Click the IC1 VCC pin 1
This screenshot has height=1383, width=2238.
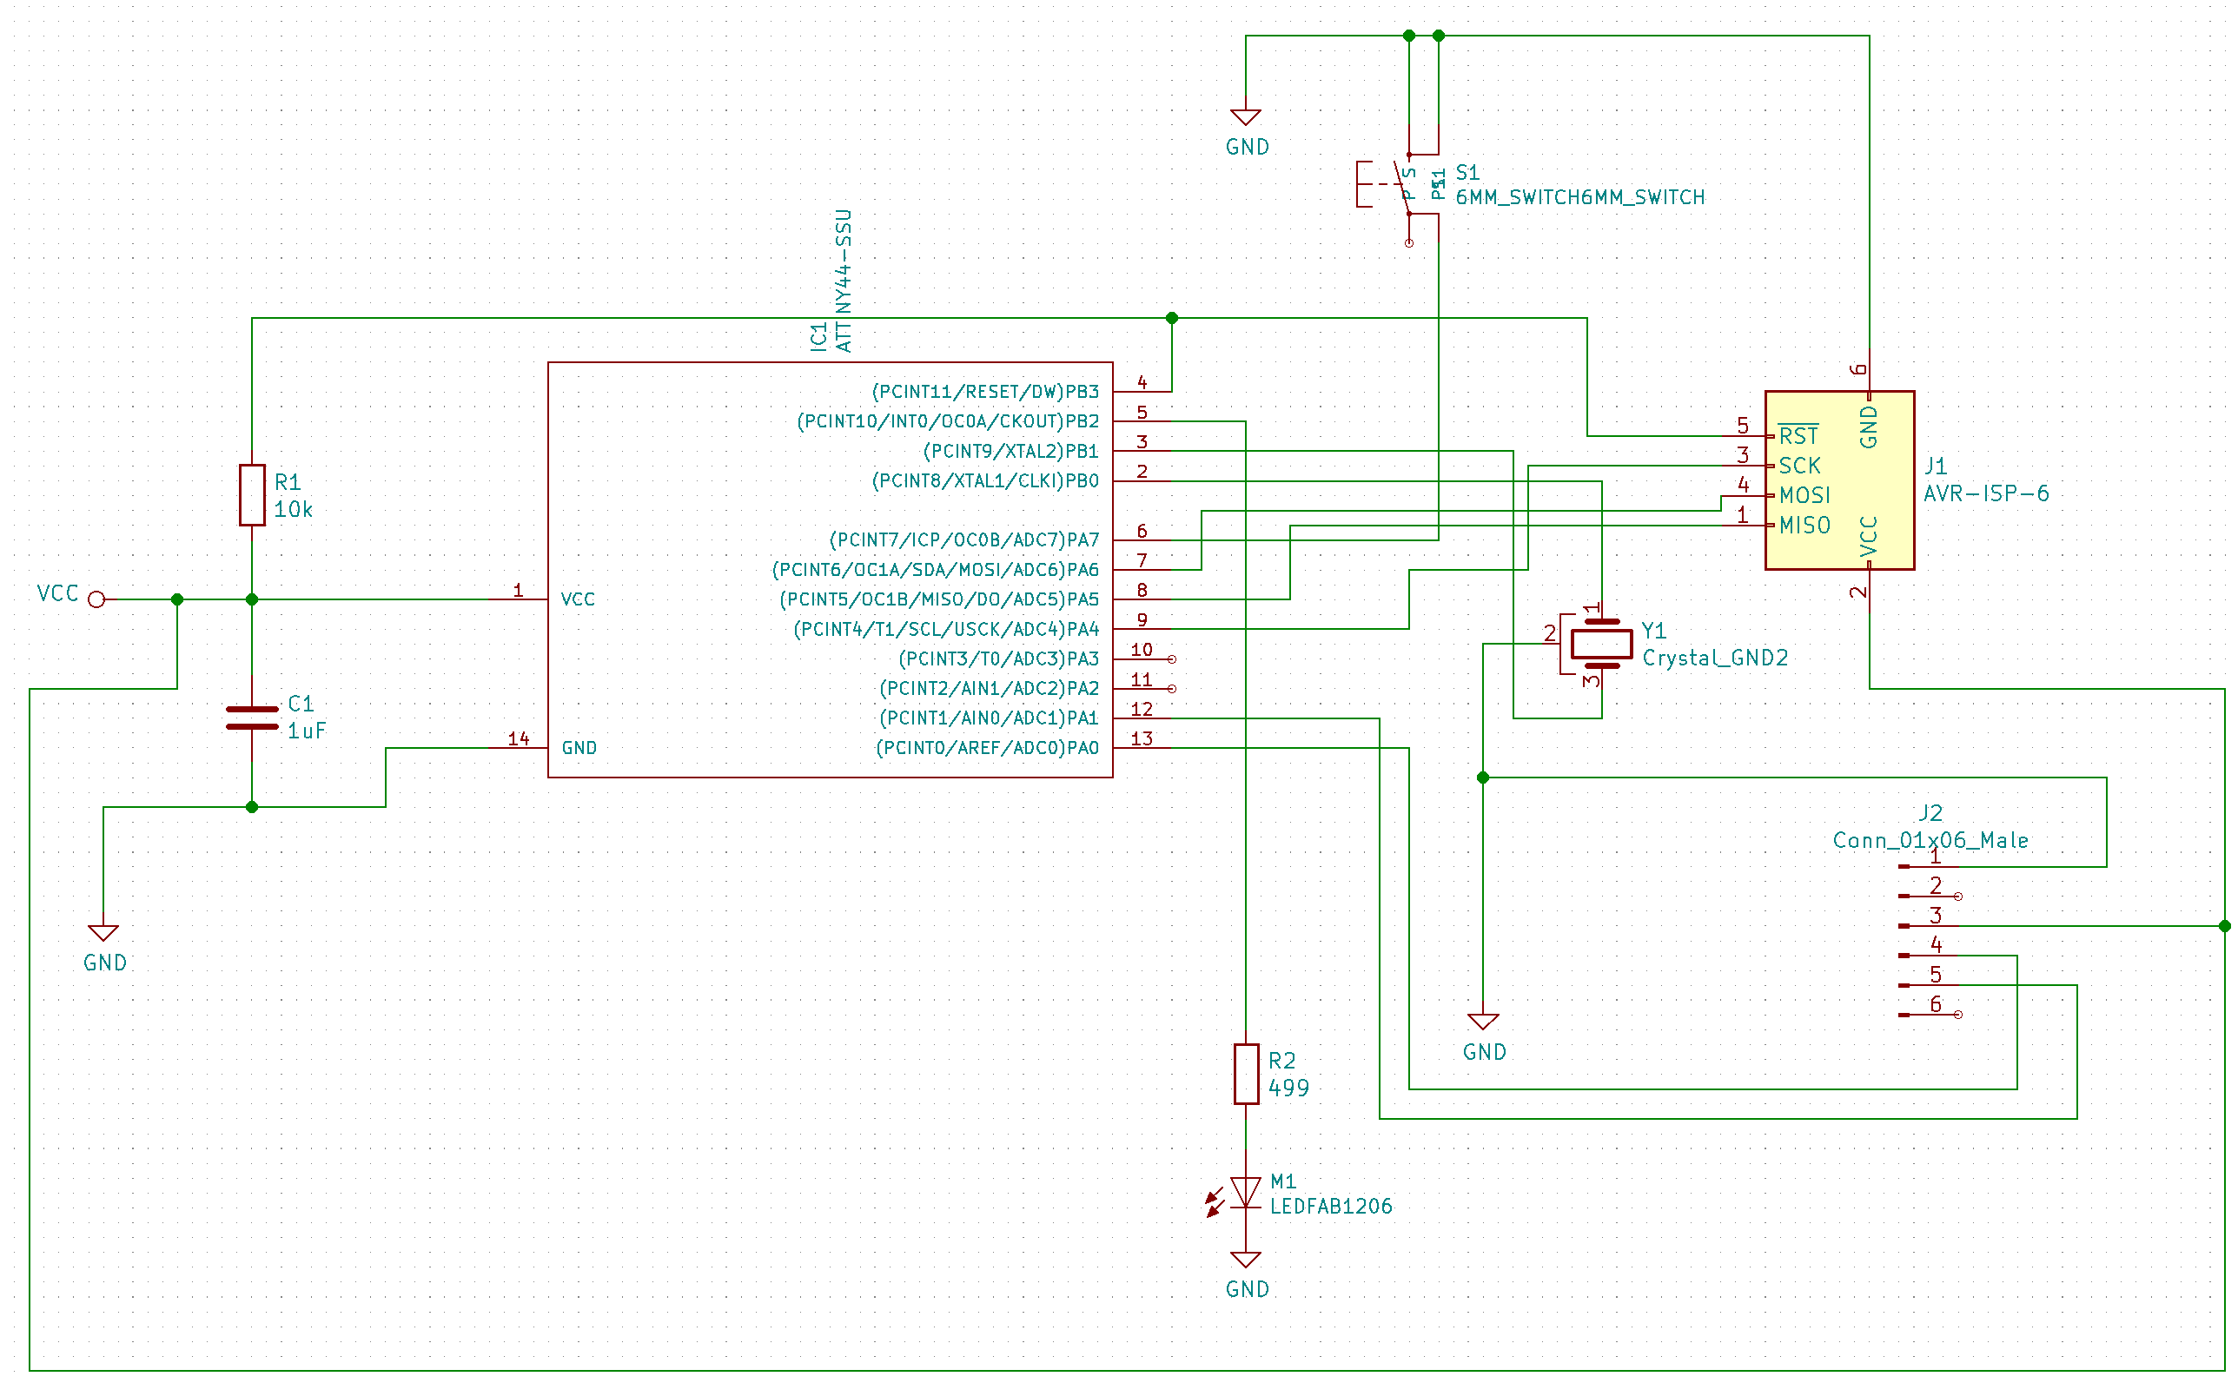tap(518, 598)
